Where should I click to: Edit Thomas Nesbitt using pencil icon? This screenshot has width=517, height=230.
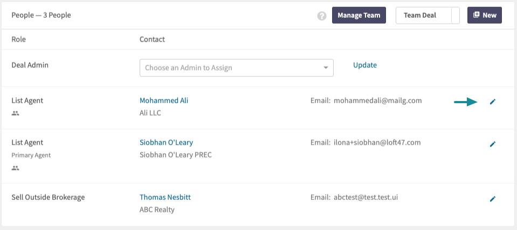[x=493, y=199]
